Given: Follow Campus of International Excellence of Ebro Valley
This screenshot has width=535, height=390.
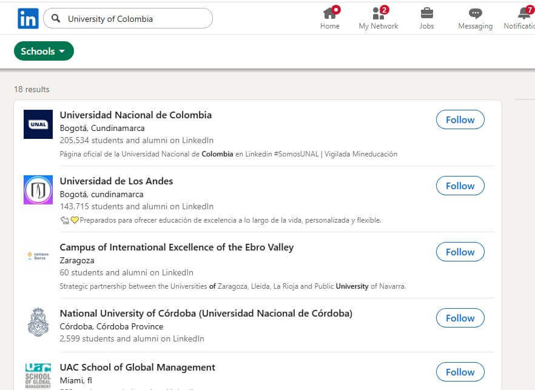Looking at the screenshot, I should [x=460, y=252].
